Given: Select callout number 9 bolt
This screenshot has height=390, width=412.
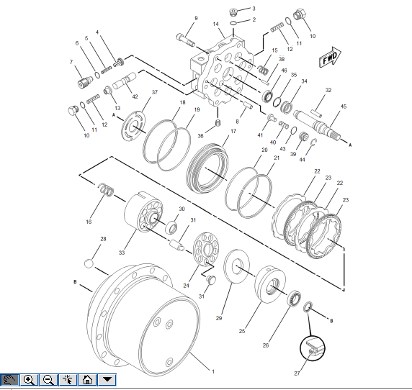Looking at the screenshot, I should click(196, 19).
